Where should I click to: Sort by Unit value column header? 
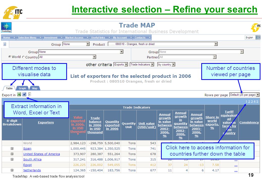point(147,125)
